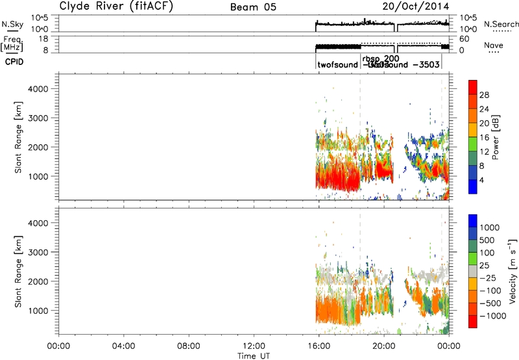
Task: Click the 'Slant Range [km]' label of power panel
Action: point(18,138)
